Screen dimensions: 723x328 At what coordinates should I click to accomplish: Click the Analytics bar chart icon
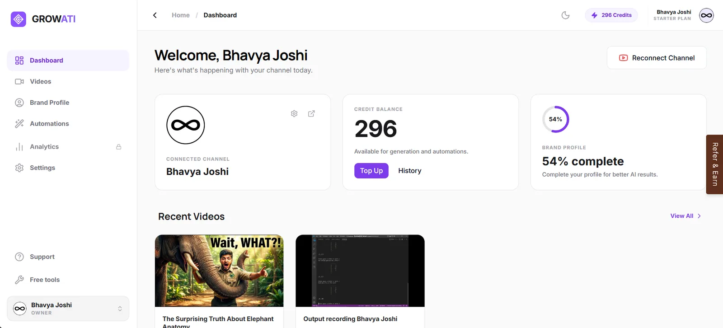click(x=19, y=147)
